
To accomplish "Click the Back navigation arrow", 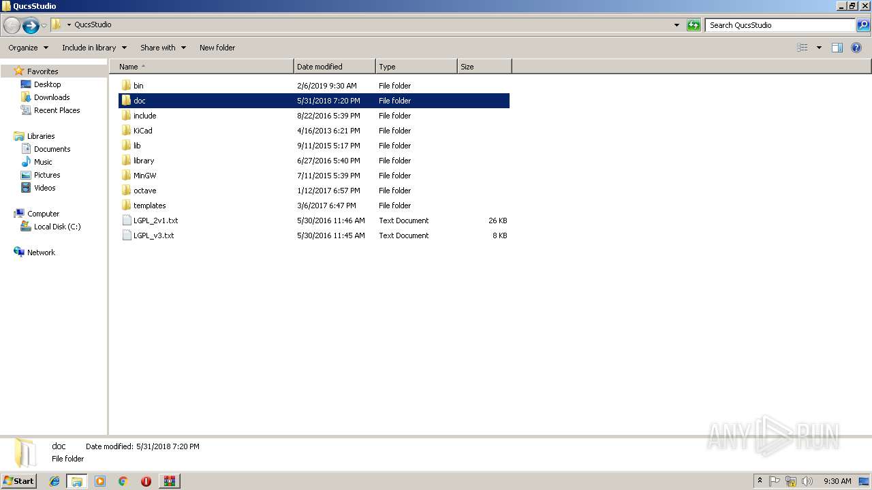I will coord(12,25).
